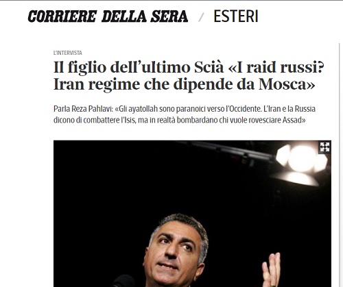Click the slash separator before ESTERI

pyautogui.click(x=201, y=17)
